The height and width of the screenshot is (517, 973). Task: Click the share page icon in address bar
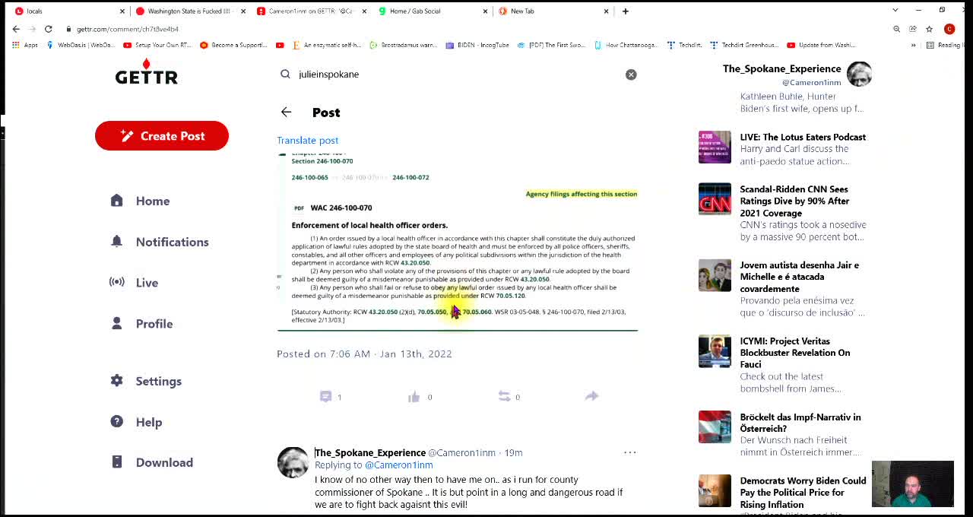(x=912, y=29)
